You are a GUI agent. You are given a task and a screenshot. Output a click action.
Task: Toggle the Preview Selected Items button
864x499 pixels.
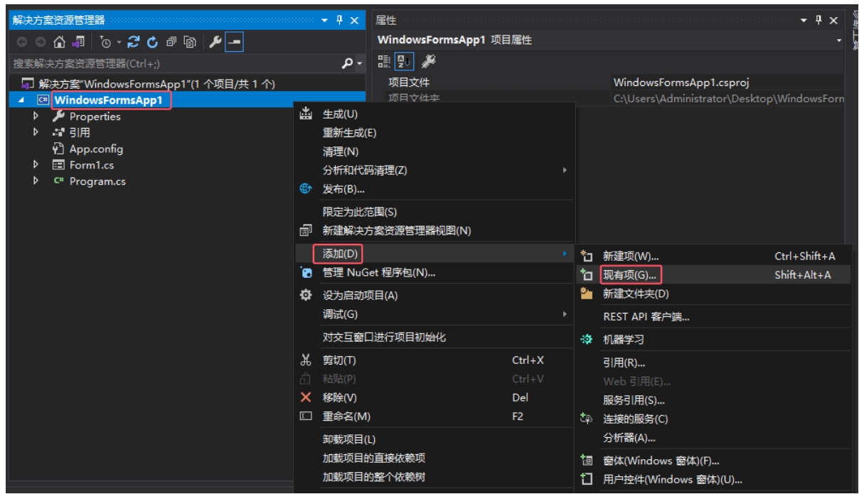click(x=234, y=43)
